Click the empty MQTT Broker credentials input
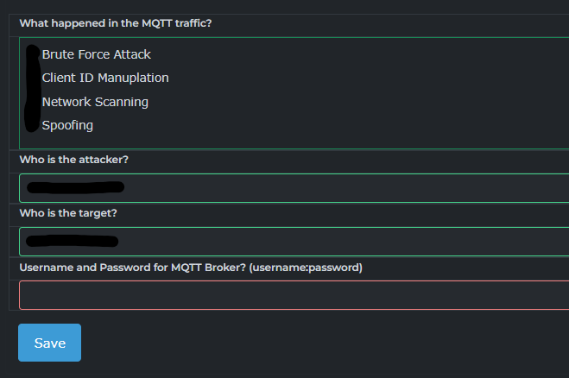This screenshot has height=378, width=569. (294, 295)
